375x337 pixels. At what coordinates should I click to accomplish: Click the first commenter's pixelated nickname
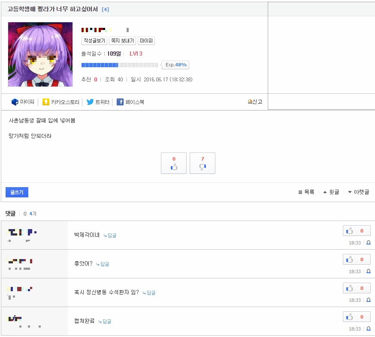click(22, 232)
